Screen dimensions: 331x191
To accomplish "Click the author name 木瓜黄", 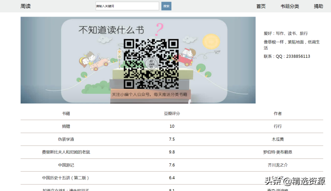I will pyautogui.click(x=278, y=139).
